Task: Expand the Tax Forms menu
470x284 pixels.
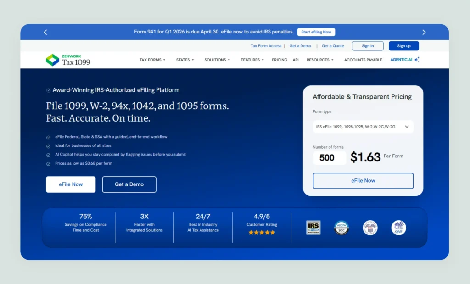Action: [x=152, y=60]
